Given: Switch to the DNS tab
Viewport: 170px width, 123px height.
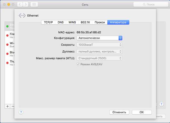Looking at the screenshot, I should 61,22.
